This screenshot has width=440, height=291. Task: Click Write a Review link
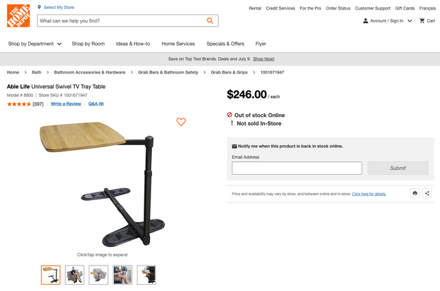point(66,104)
